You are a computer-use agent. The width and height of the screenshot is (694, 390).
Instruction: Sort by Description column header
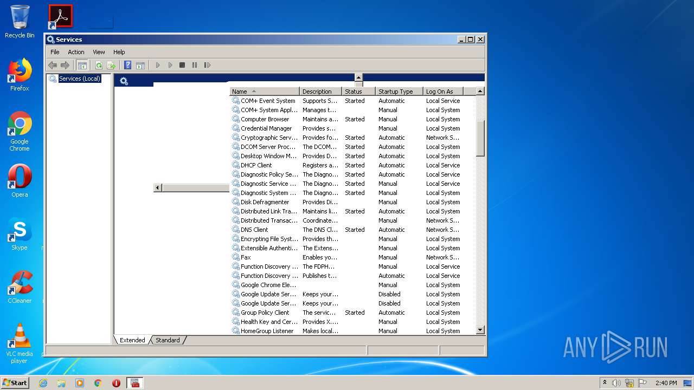coord(320,92)
